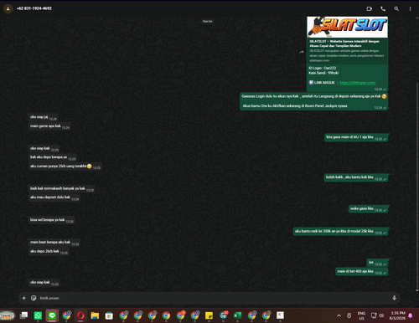Open File Explorer from the taskbar
419x323 pixels.
95,315
